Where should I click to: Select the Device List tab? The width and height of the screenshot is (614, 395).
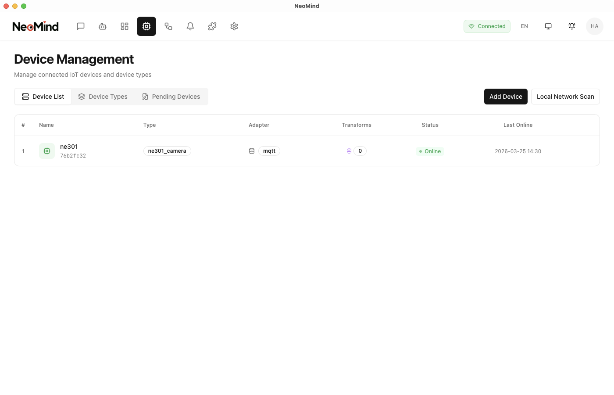43,97
